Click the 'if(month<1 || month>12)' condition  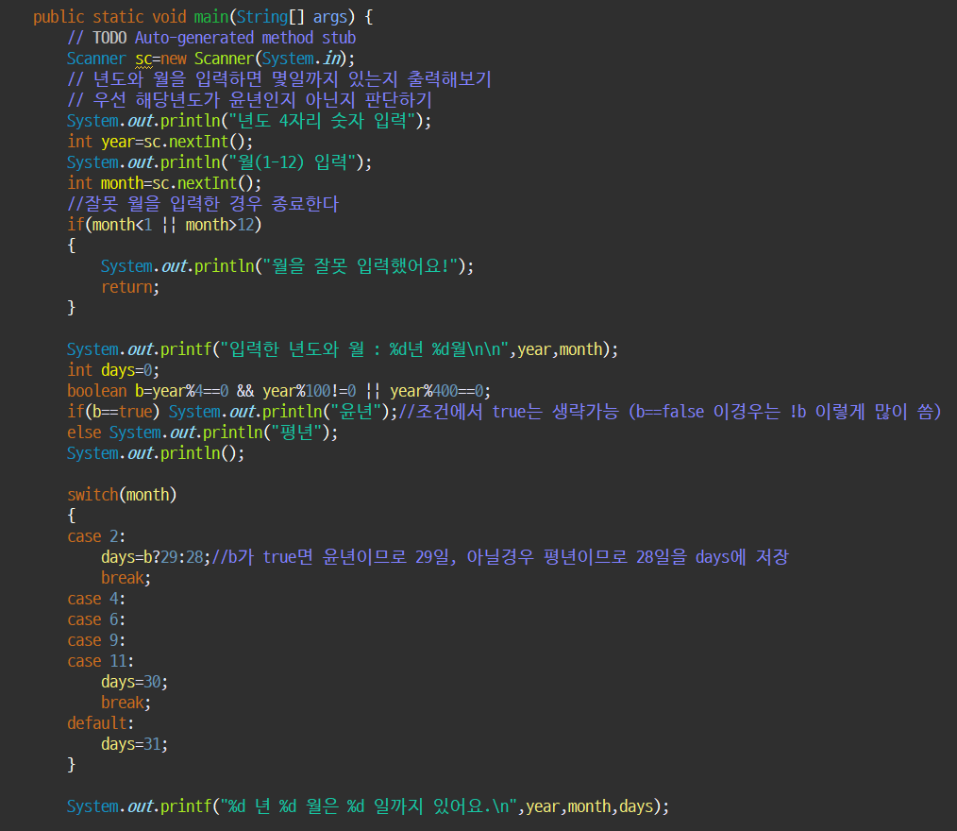[164, 225]
